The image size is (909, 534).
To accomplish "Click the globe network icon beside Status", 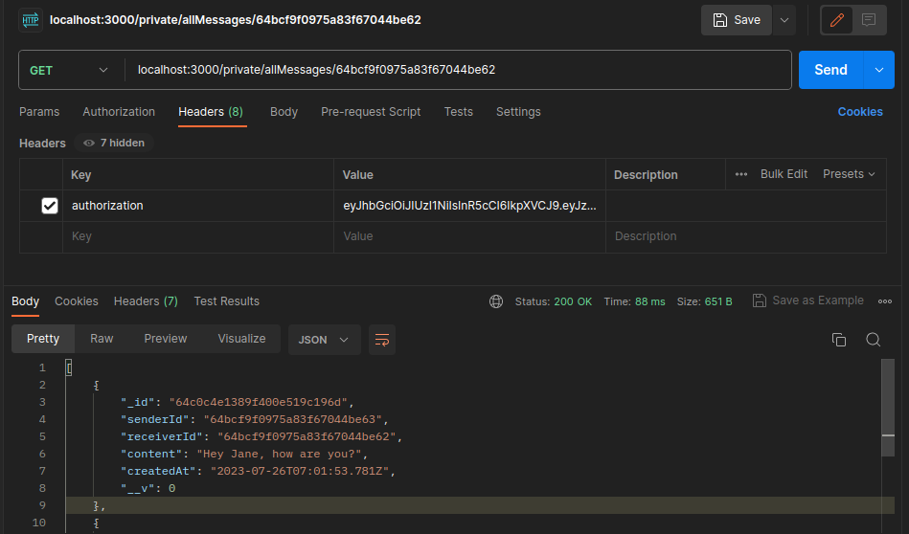I will [496, 301].
